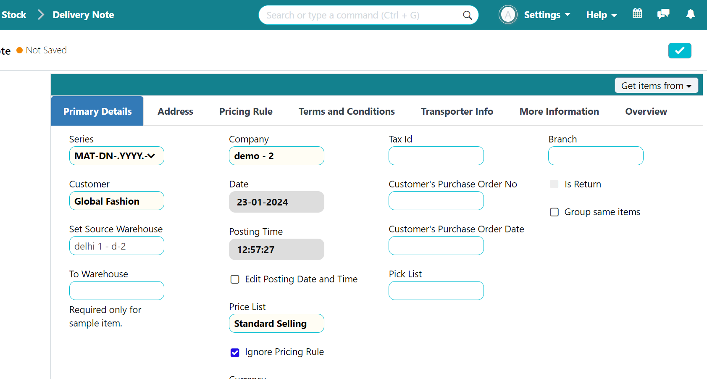Click the Posting Time field 12:57:27
Viewport: 707px width, 379px height.
pos(276,250)
